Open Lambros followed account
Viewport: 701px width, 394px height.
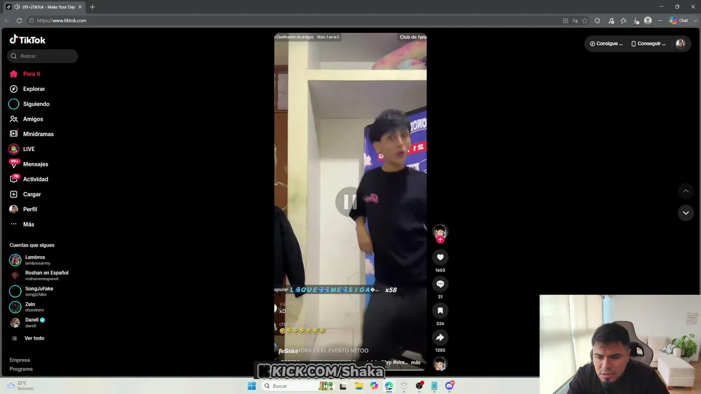click(30, 260)
